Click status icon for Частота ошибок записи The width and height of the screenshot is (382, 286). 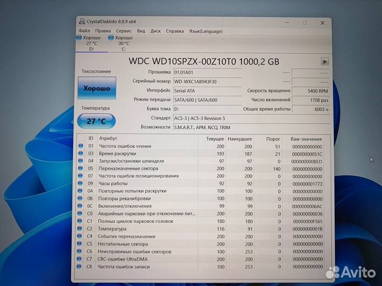pyautogui.click(x=79, y=266)
